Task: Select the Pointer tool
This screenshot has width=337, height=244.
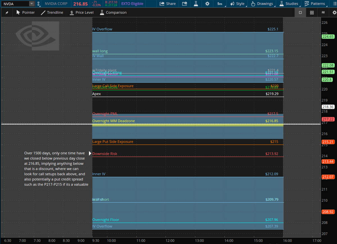Action: click(x=26, y=12)
